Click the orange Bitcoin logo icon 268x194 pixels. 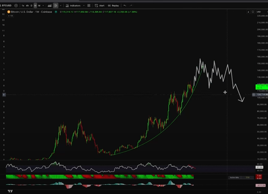[9, 12]
